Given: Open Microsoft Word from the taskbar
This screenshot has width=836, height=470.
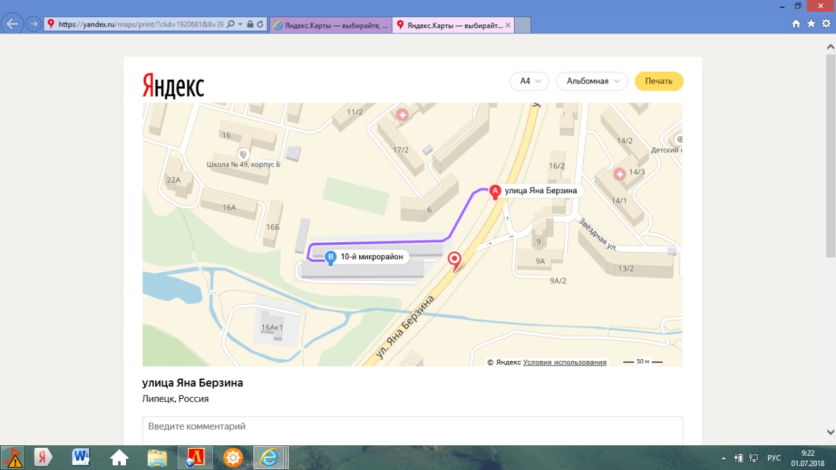Looking at the screenshot, I should coord(81,458).
